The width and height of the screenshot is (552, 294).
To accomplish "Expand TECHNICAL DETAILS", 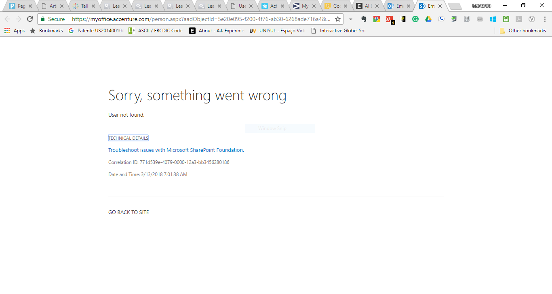I will [x=128, y=138].
